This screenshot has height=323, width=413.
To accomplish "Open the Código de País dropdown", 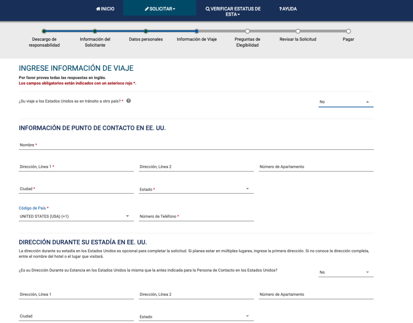I will click(x=127, y=216).
